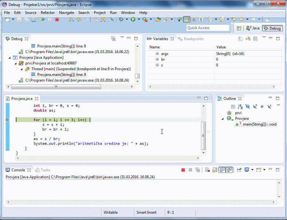Click the Remove All Terminated Launches icon

coord(113,39)
